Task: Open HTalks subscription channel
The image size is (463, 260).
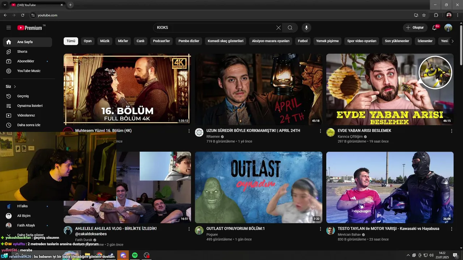Action: [27, 206]
